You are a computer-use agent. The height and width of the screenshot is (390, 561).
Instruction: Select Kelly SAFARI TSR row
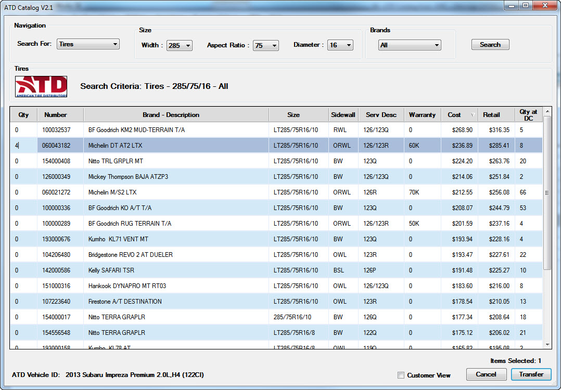click(276, 270)
